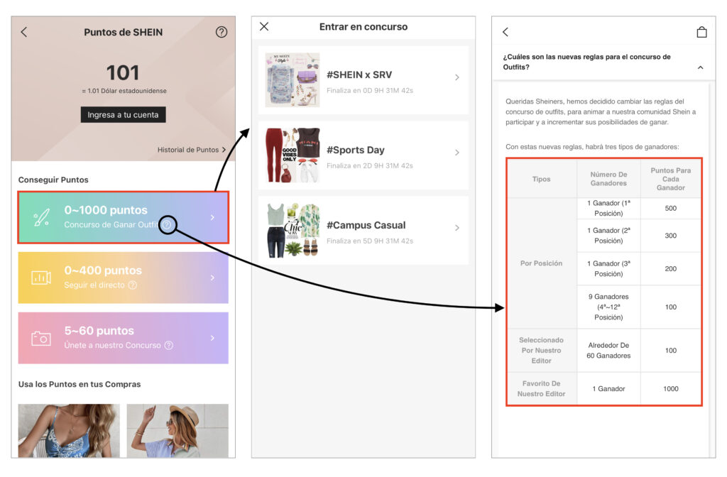Click 'Finaliza en 0D 9H 31M 42s' countdown

coord(369,90)
